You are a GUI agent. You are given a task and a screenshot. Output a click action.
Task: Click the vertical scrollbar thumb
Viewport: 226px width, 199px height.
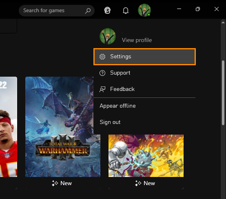[x=223, y=93]
